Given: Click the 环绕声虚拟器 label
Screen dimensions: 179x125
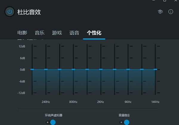Looking at the screenshot, I should tap(53, 115).
